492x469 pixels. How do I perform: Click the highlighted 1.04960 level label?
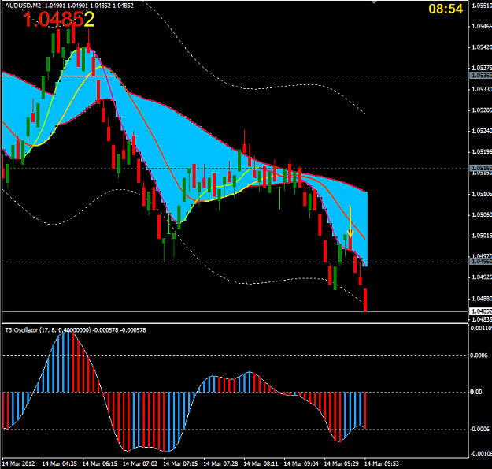[481, 262]
